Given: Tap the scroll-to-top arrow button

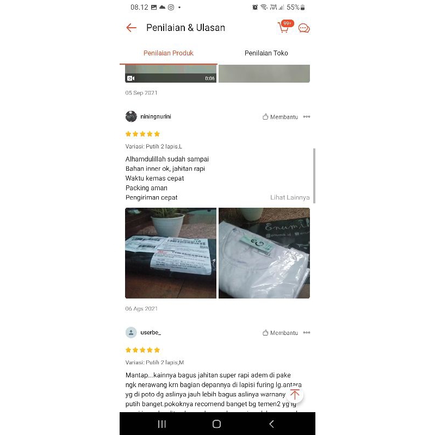Looking at the screenshot, I should 295,394.
